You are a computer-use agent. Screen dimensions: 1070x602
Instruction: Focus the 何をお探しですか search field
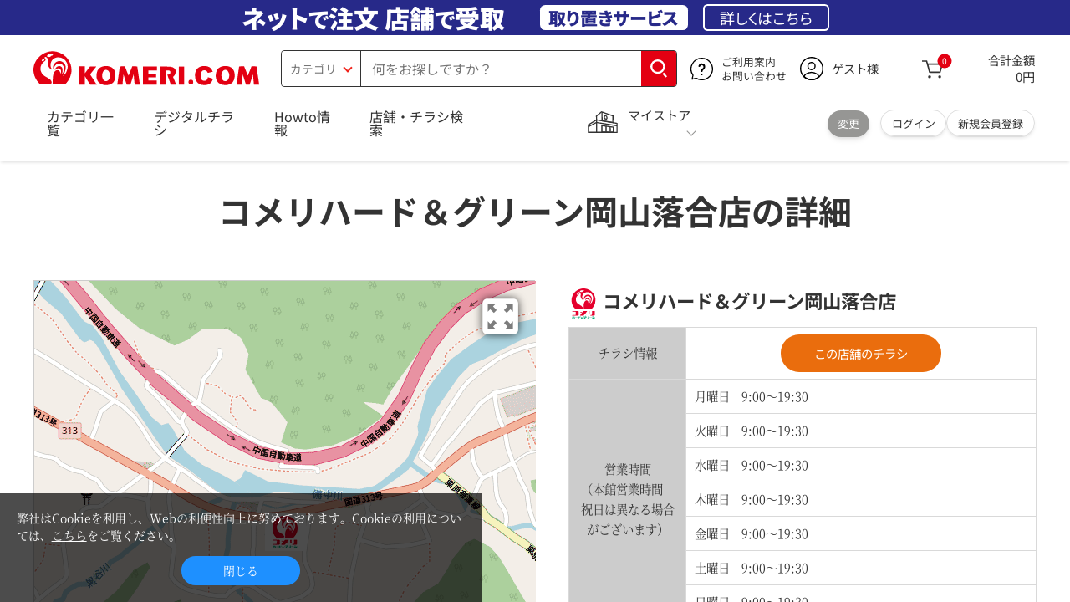point(500,69)
